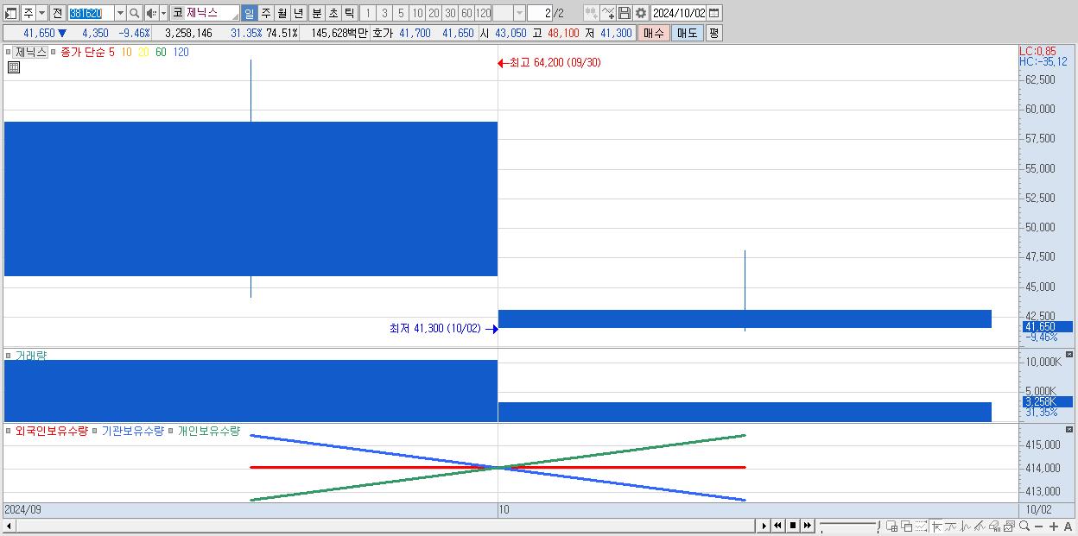Select the 년 (yearly) period toggle
The height and width of the screenshot is (536, 1078).
(298, 13)
